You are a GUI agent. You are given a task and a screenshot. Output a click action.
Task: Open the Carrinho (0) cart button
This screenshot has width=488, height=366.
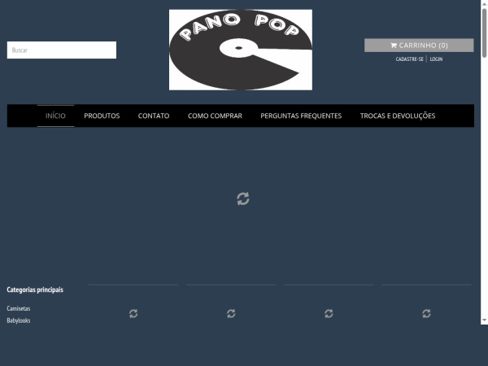[x=419, y=45]
